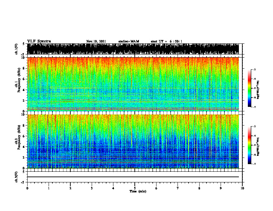This screenshot has width=273, height=211.
Task: Click the "-3" label on ch.2 colorbar
Action: click(254, 127)
